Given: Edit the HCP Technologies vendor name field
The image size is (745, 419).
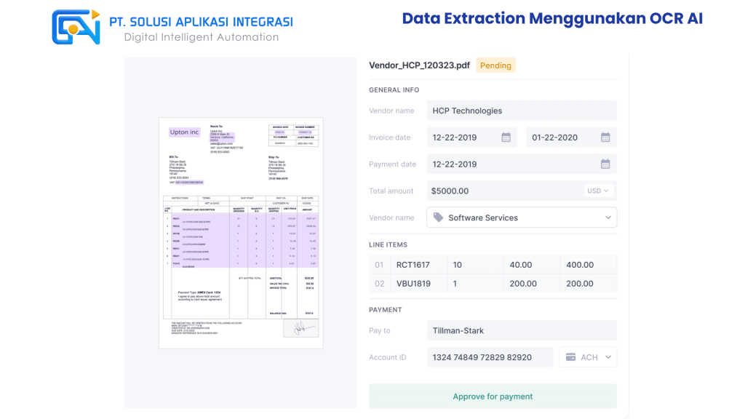Looking at the screenshot, I should click(521, 111).
